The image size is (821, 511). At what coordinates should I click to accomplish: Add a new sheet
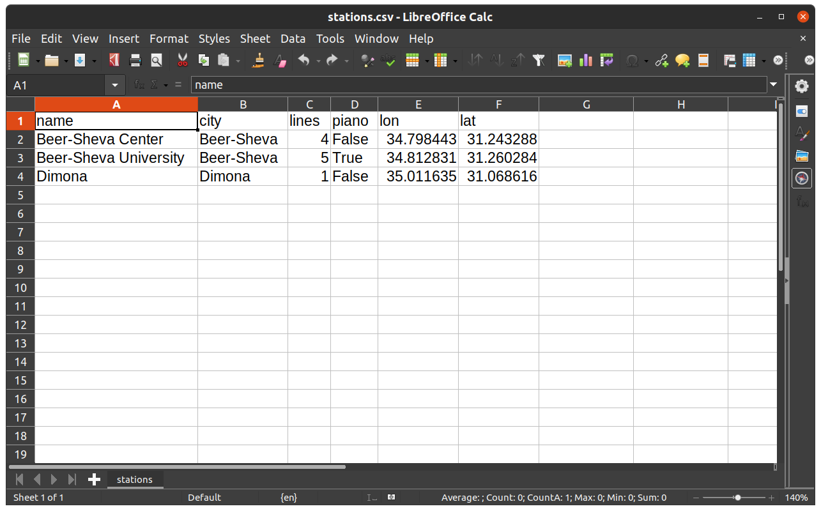pos(94,479)
